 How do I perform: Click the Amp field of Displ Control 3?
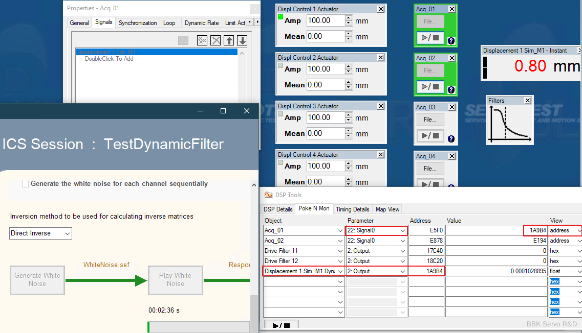click(x=326, y=117)
